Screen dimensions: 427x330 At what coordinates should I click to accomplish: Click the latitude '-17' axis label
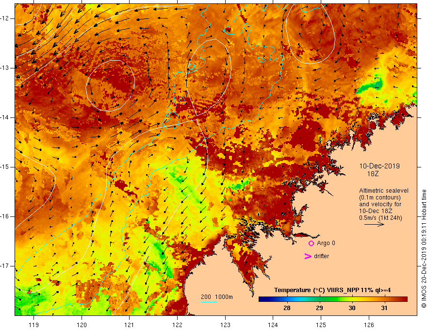point(5,266)
